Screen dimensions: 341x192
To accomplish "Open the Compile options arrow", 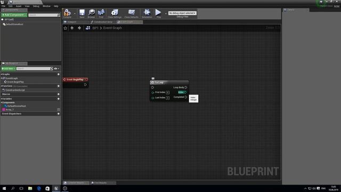I will coord(75,13).
